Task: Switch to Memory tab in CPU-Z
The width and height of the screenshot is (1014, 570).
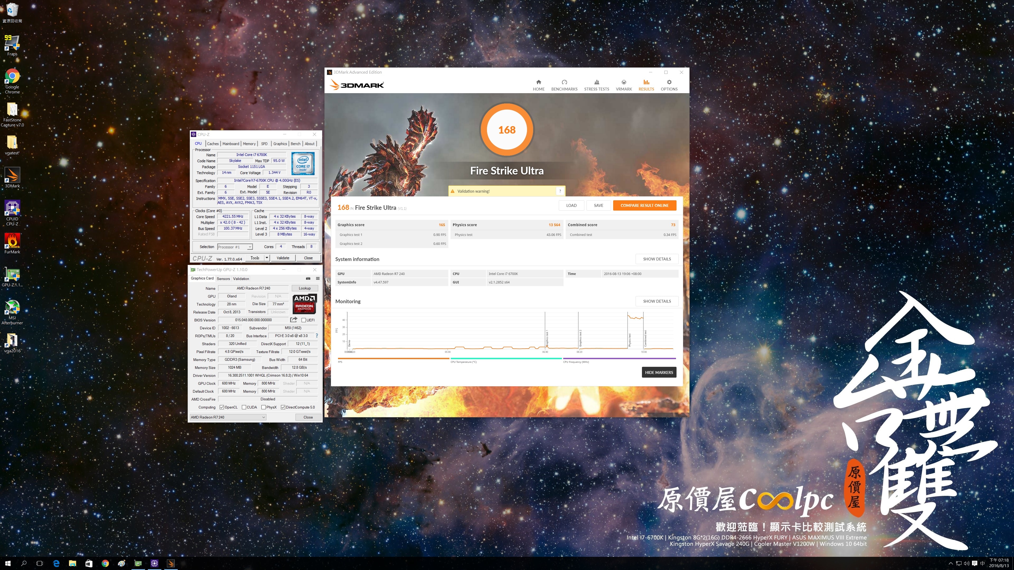Action: [x=249, y=144]
